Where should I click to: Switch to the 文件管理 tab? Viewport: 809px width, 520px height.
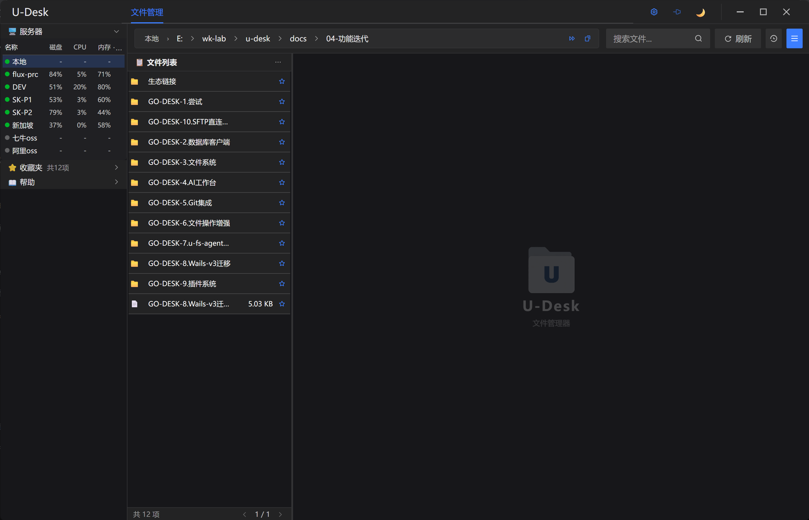point(147,12)
